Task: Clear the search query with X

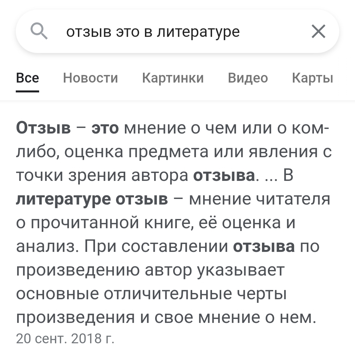Action: (x=318, y=32)
